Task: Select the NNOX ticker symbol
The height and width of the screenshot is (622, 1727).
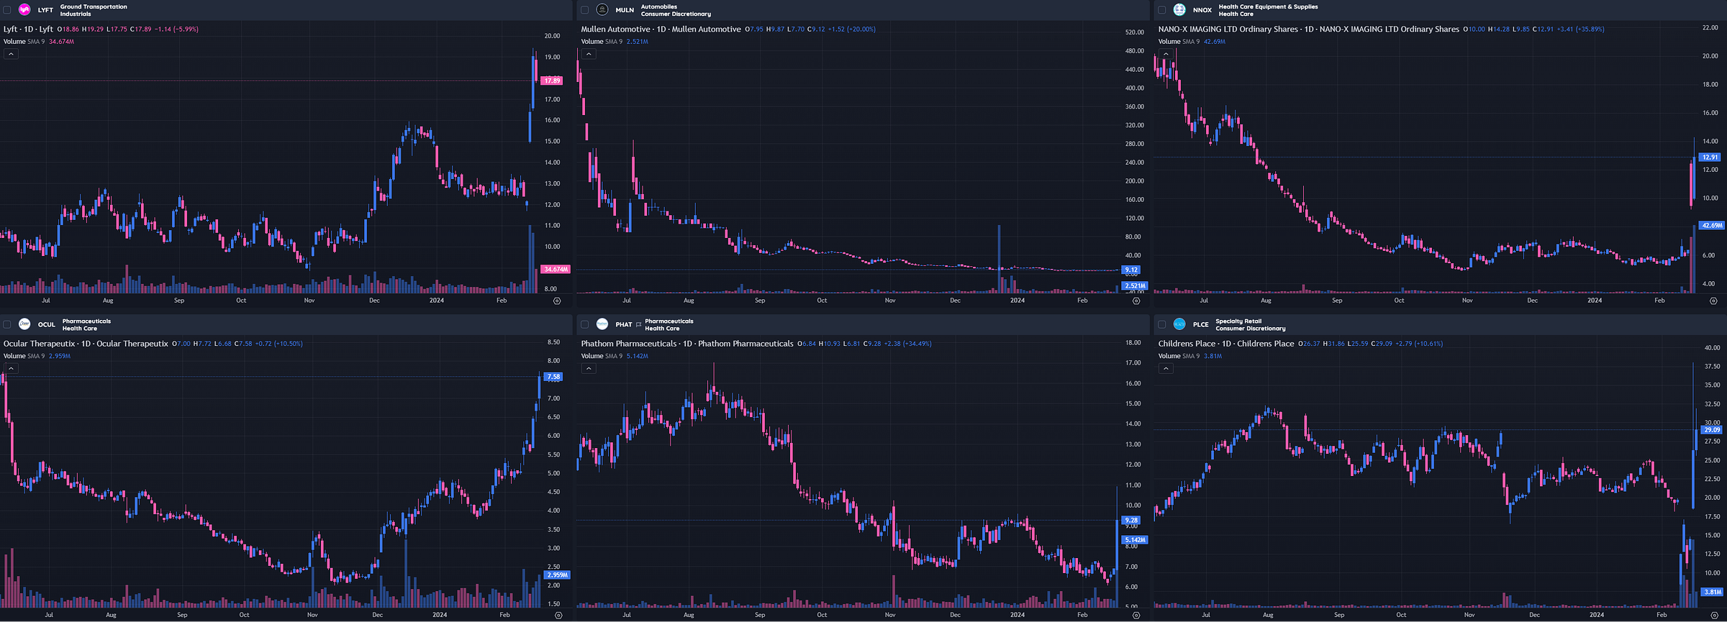Action: coord(1202,10)
